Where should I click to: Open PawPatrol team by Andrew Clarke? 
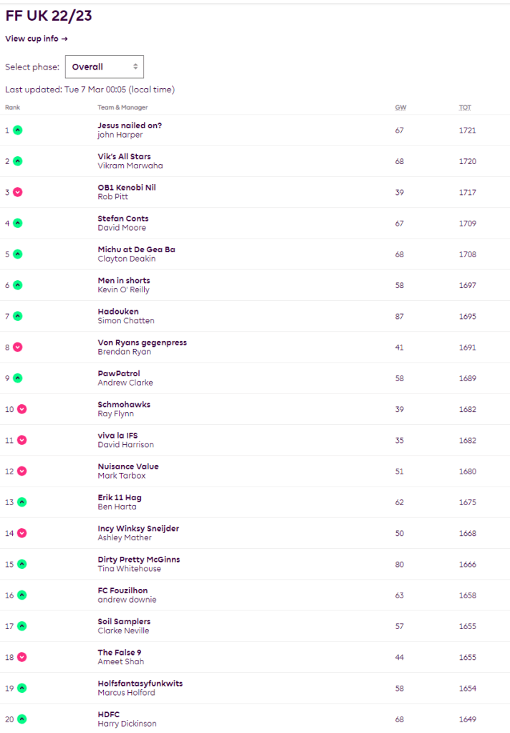pyautogui.click(x=119, y=373)
